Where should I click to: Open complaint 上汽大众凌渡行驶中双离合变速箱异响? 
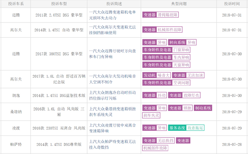click(112, 128)
